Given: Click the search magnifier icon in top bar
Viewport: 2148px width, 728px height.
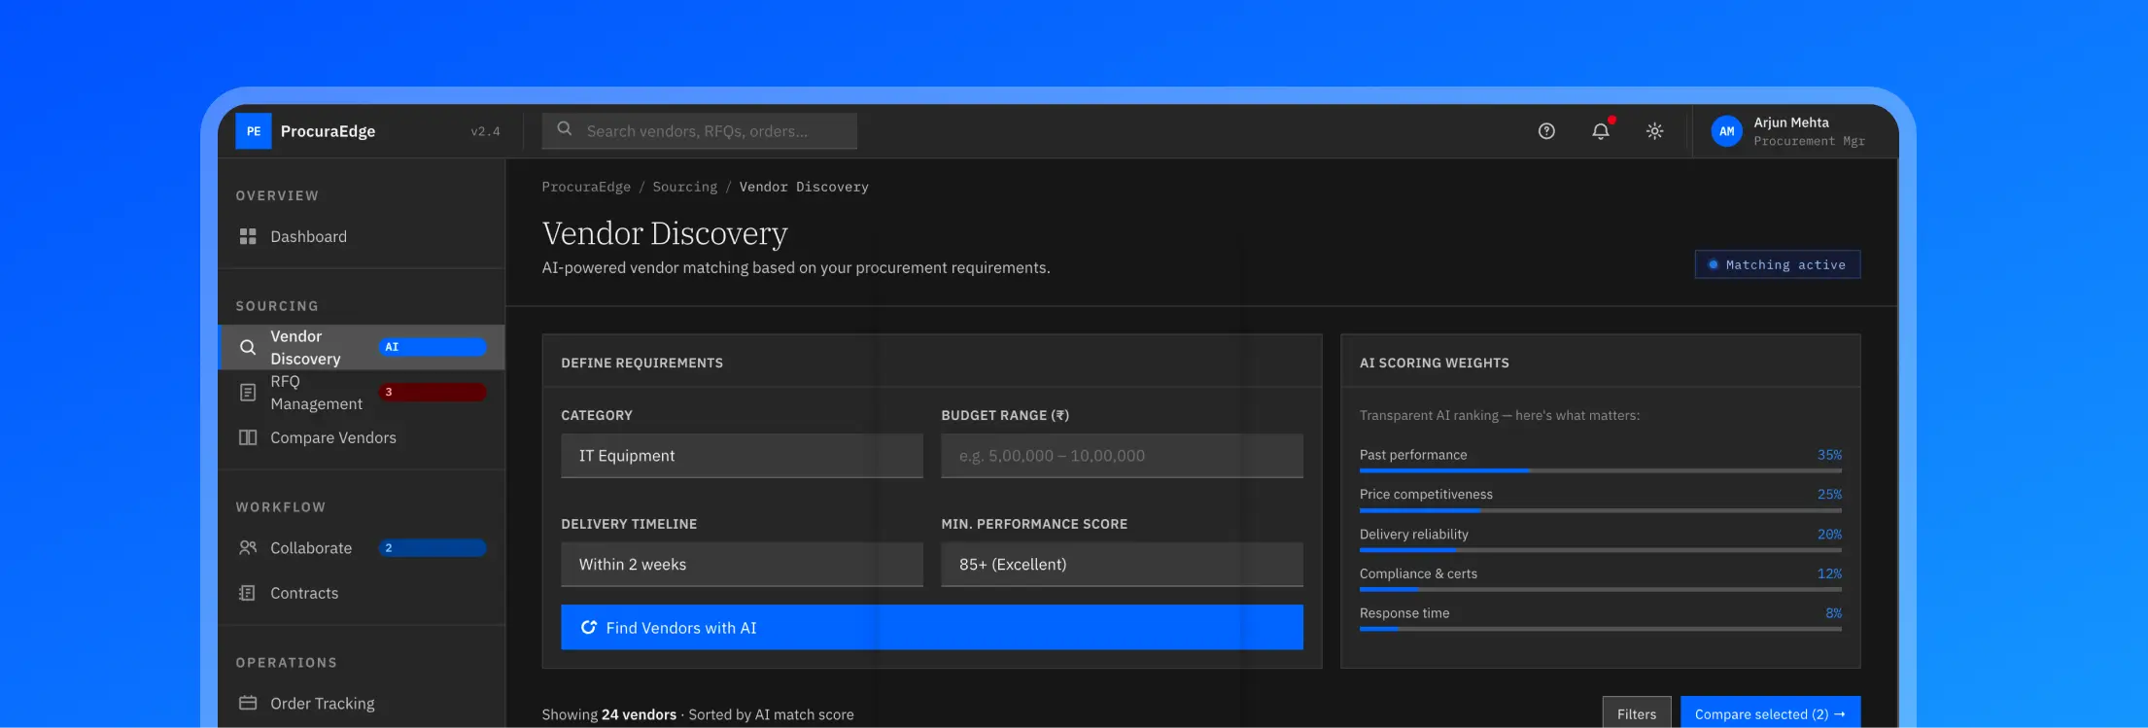Looking at the screenshot, I should pyautogui.click(x=565, y=128).
